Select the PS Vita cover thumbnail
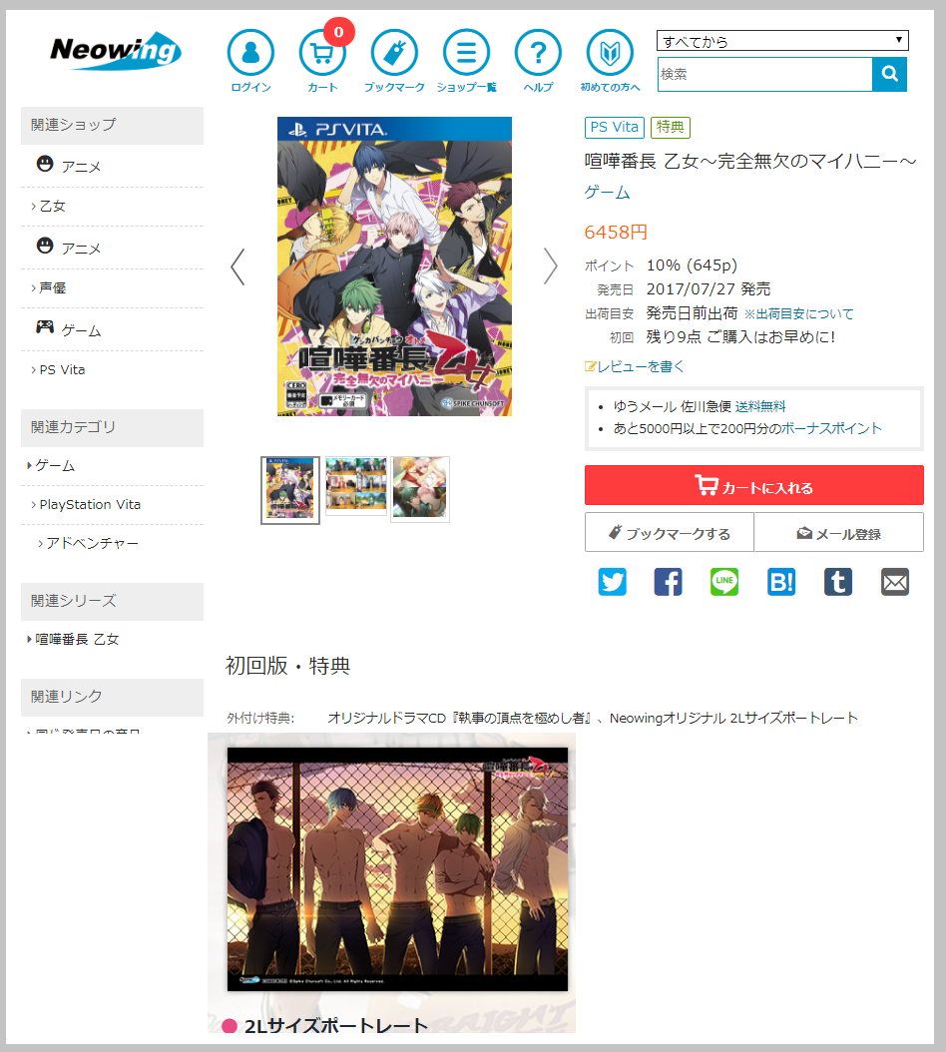946x1052 pixels. coord(289,490)
